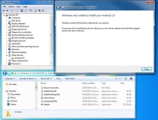
Task: Click the Burn button in Explorer toolbar
Action: [59, 78]
